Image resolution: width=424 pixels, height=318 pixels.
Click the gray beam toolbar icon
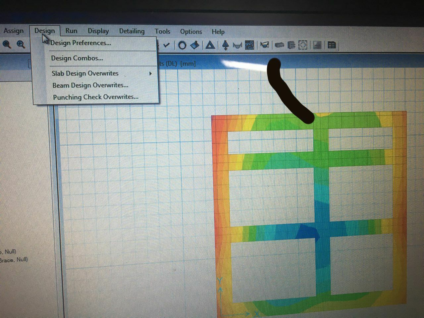click(280, 45)
